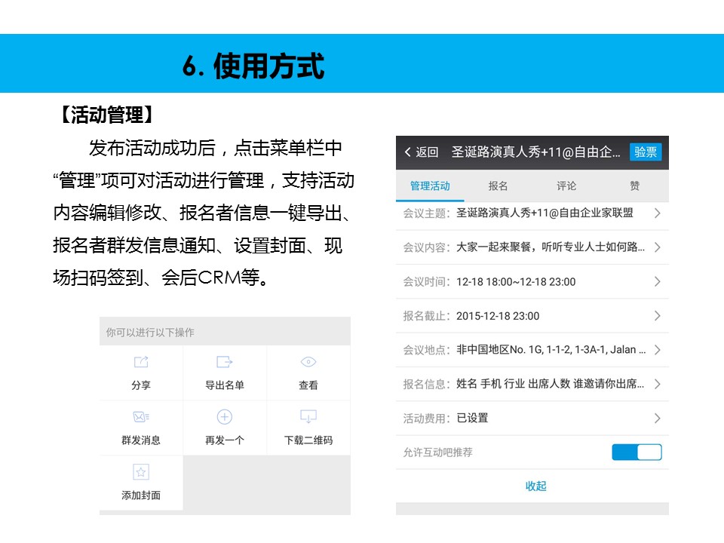This screenshot has height=543, width=724.
Task: Expand the 会议时间 row chevron
Action: pyautogui.click(x=657, y=281)
